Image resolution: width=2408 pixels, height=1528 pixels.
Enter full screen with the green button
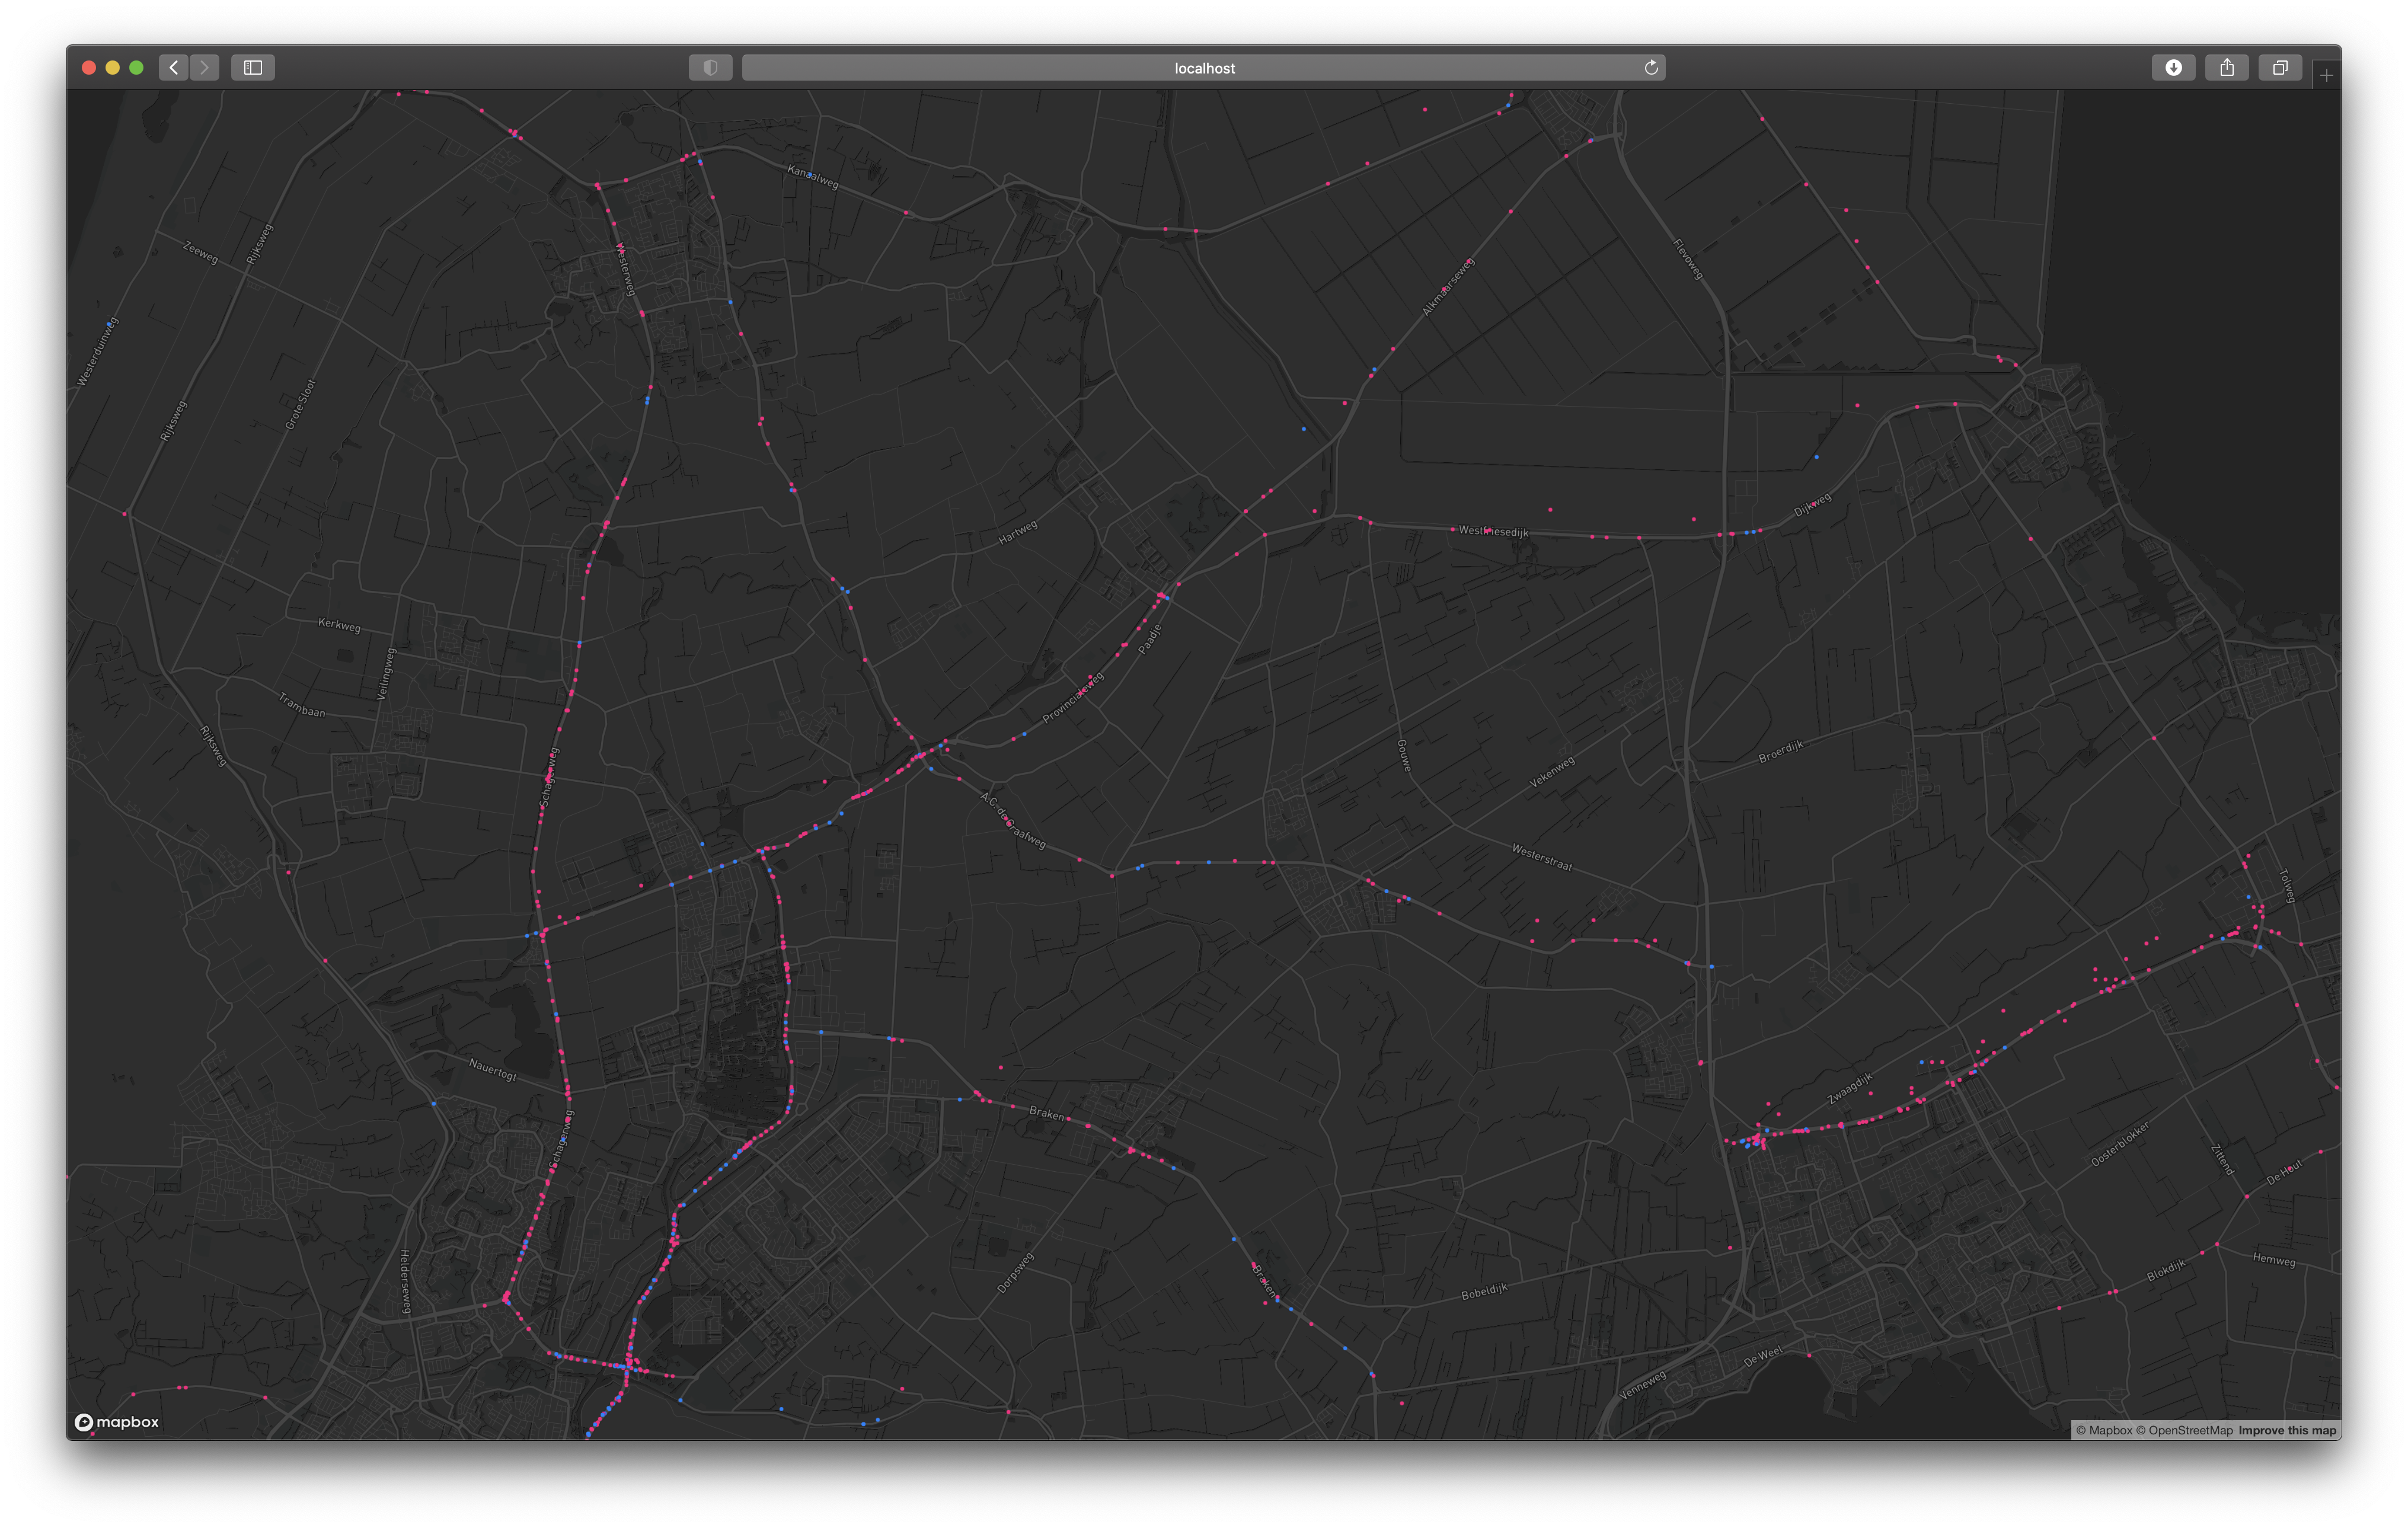(x=137, y=67)
